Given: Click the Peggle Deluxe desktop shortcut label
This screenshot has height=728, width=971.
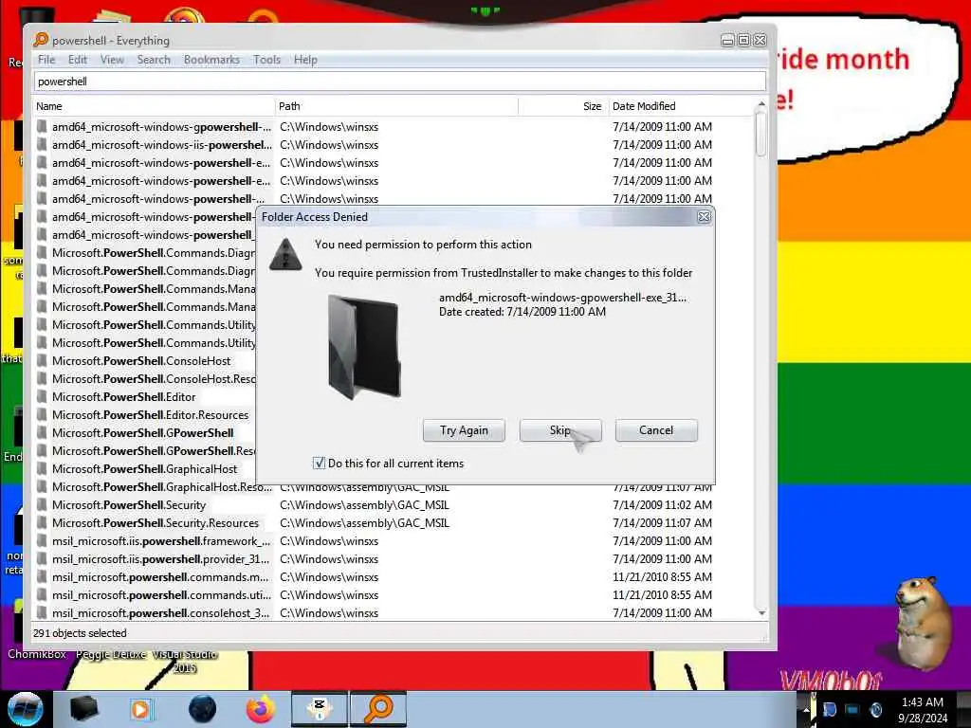Looking at the screenshot, I should [x=111, y=654].
